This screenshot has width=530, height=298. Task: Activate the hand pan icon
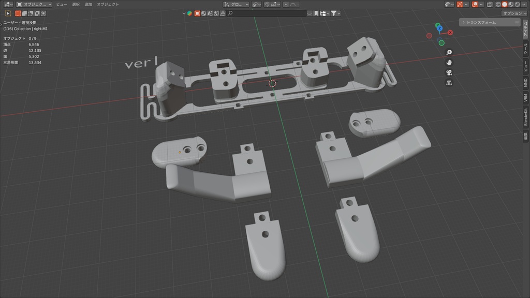[x=449, y=63]
